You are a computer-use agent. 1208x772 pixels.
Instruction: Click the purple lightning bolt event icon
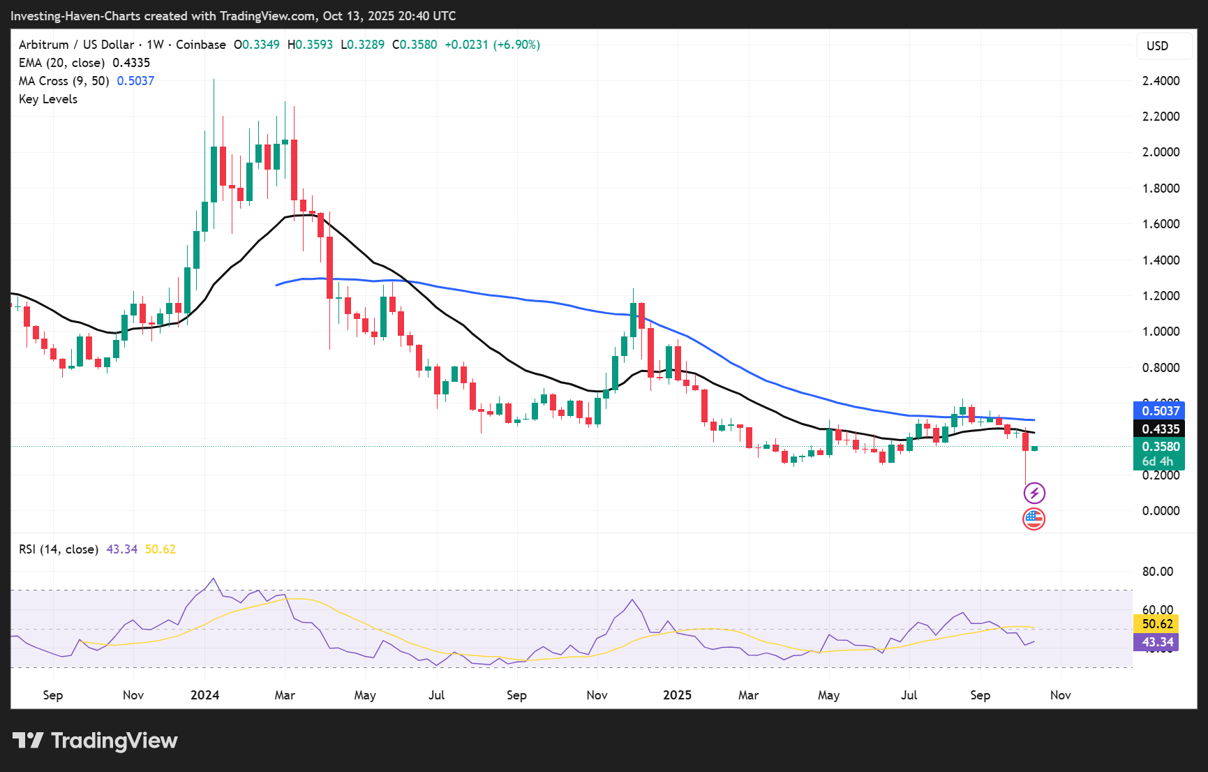click(x=1034, y=493)
